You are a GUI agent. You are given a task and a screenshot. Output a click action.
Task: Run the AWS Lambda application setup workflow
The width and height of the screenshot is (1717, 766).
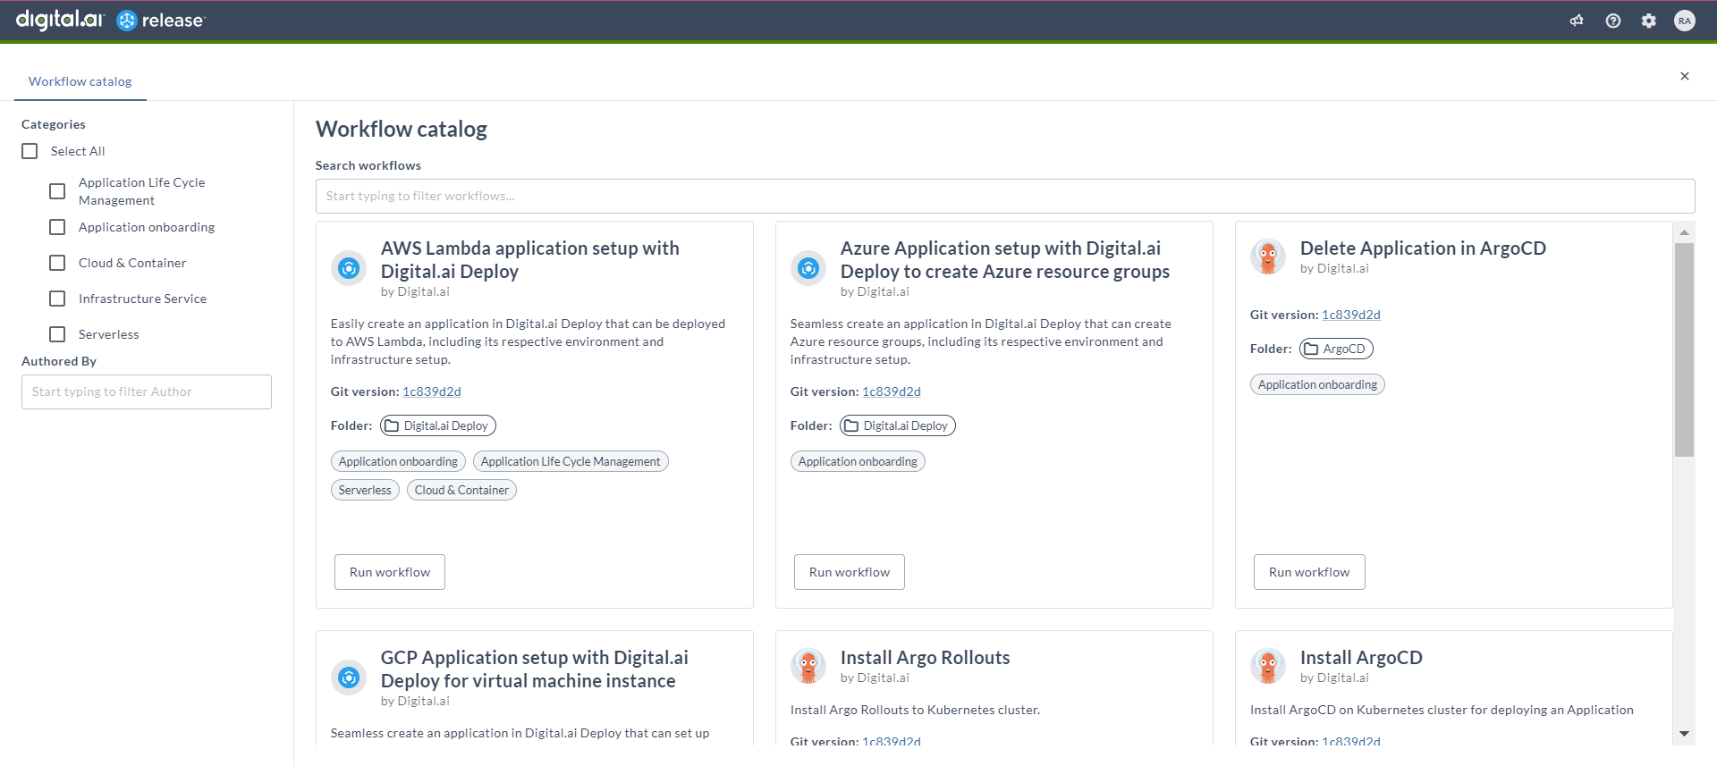tap(390, 572)
